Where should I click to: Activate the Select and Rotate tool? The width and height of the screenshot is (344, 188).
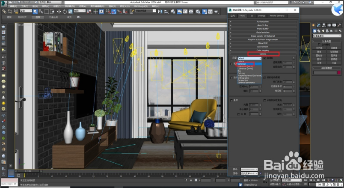pos(65,12)
